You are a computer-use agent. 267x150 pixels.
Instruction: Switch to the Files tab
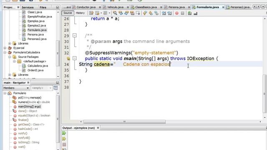(43, 7)
